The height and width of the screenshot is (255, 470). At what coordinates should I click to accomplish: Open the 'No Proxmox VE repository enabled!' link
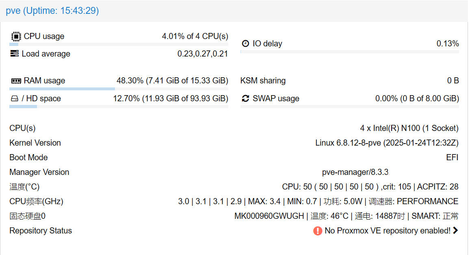tap(387, 231)
